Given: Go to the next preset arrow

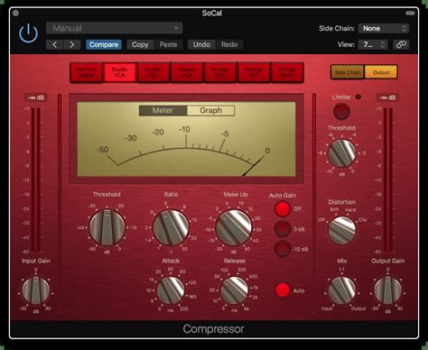Looking at the screenshot, I should [72, 45].
